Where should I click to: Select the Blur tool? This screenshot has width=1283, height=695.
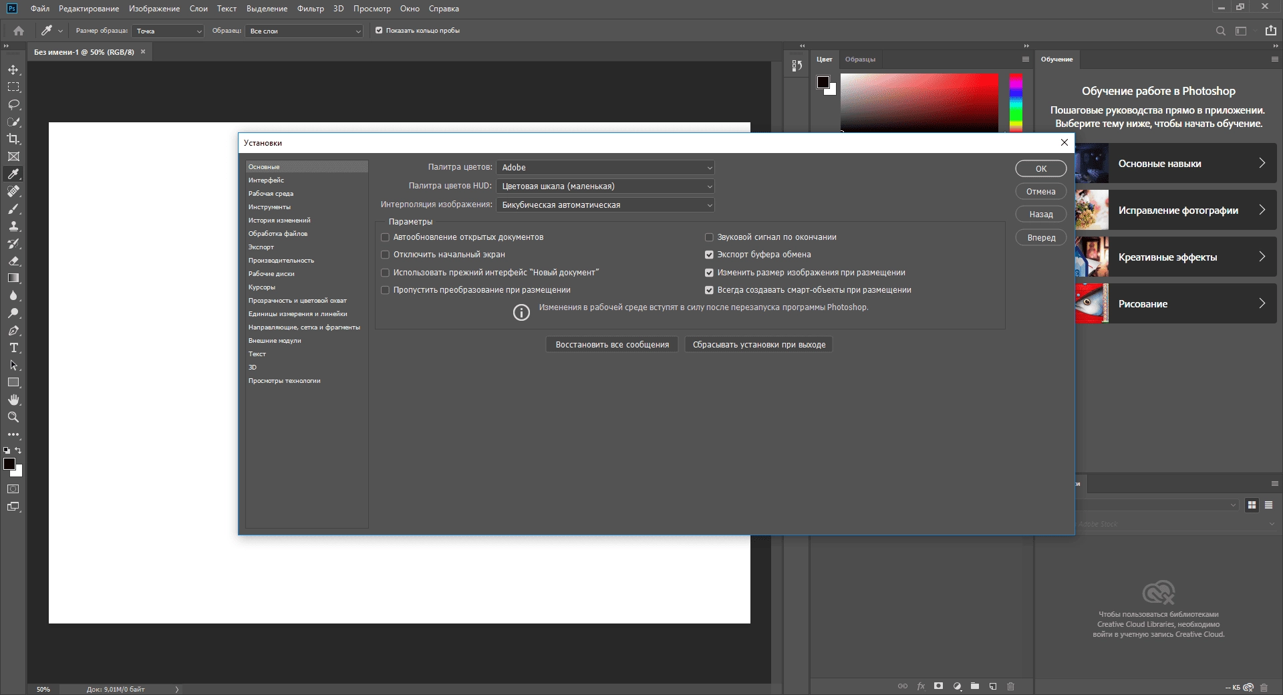coord(13,295)
